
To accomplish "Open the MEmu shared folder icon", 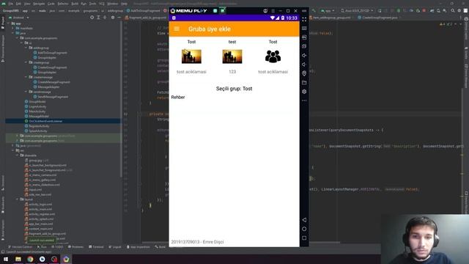I will pyautogui.click(x=304, y=82).
